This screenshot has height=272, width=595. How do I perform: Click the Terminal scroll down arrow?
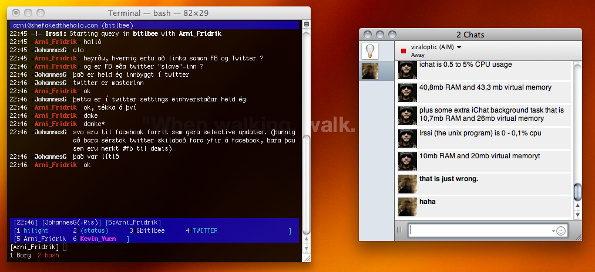[307, 249]
